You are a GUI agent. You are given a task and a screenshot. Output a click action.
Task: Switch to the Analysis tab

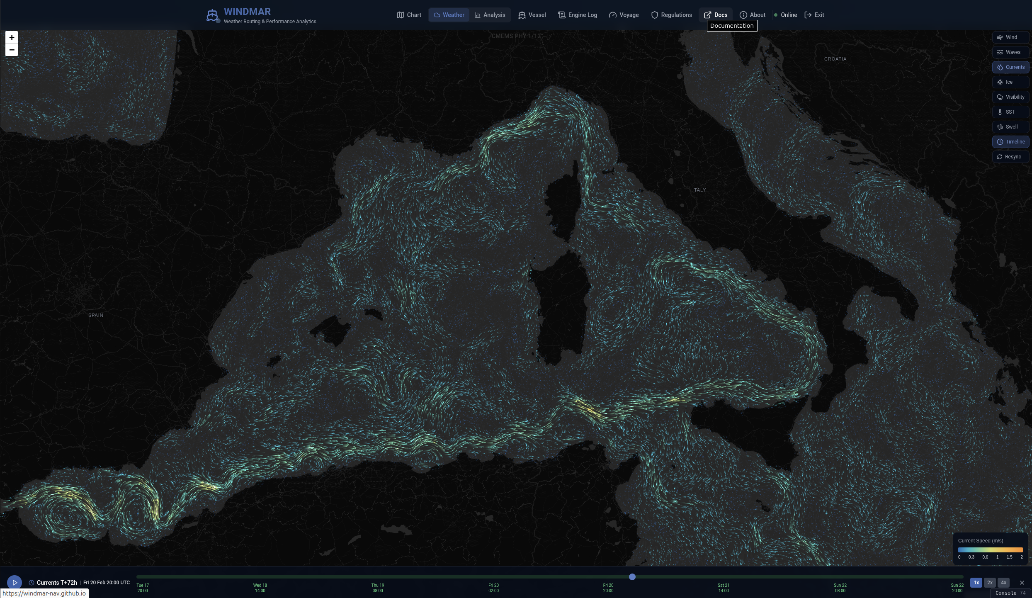tap(490, 15)
